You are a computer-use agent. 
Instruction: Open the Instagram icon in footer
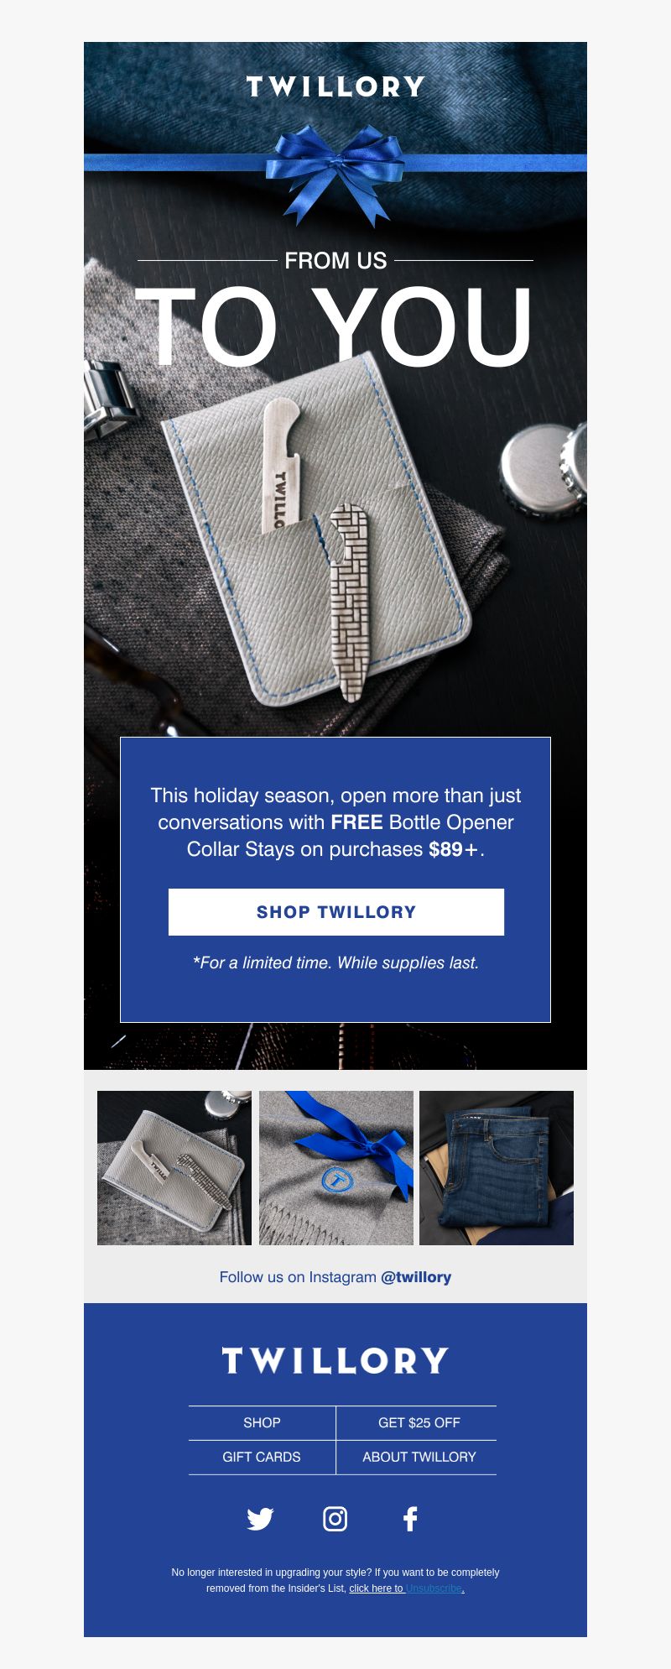point(335,1519)
